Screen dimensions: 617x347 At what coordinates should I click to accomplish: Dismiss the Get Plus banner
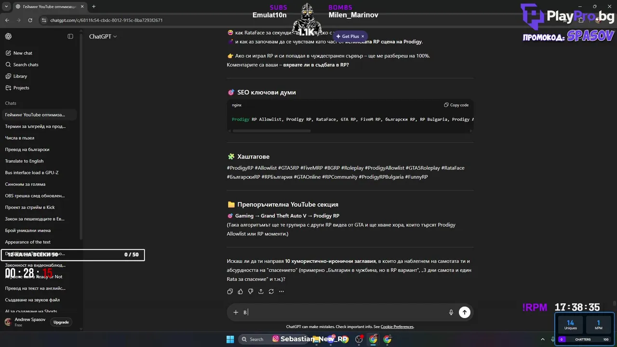pos(363,36)
